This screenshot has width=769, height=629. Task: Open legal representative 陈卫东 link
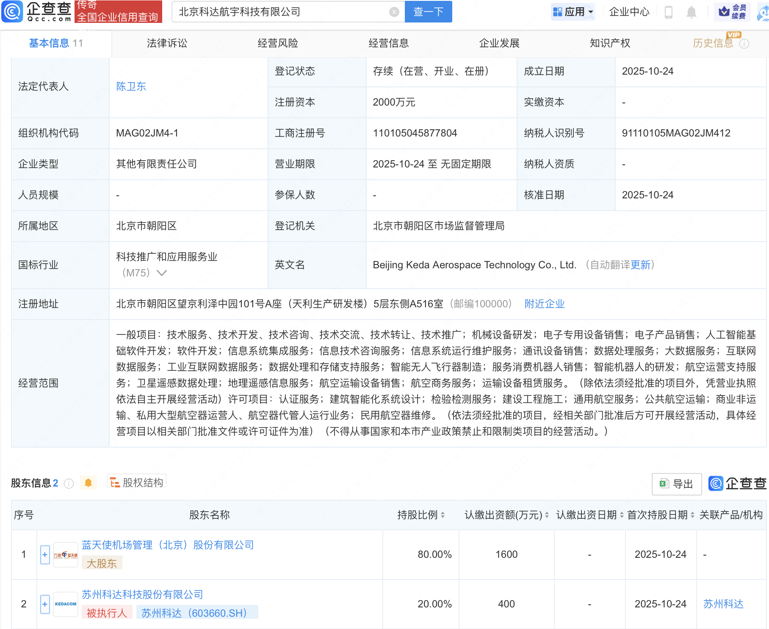click(x=131, y=86)
